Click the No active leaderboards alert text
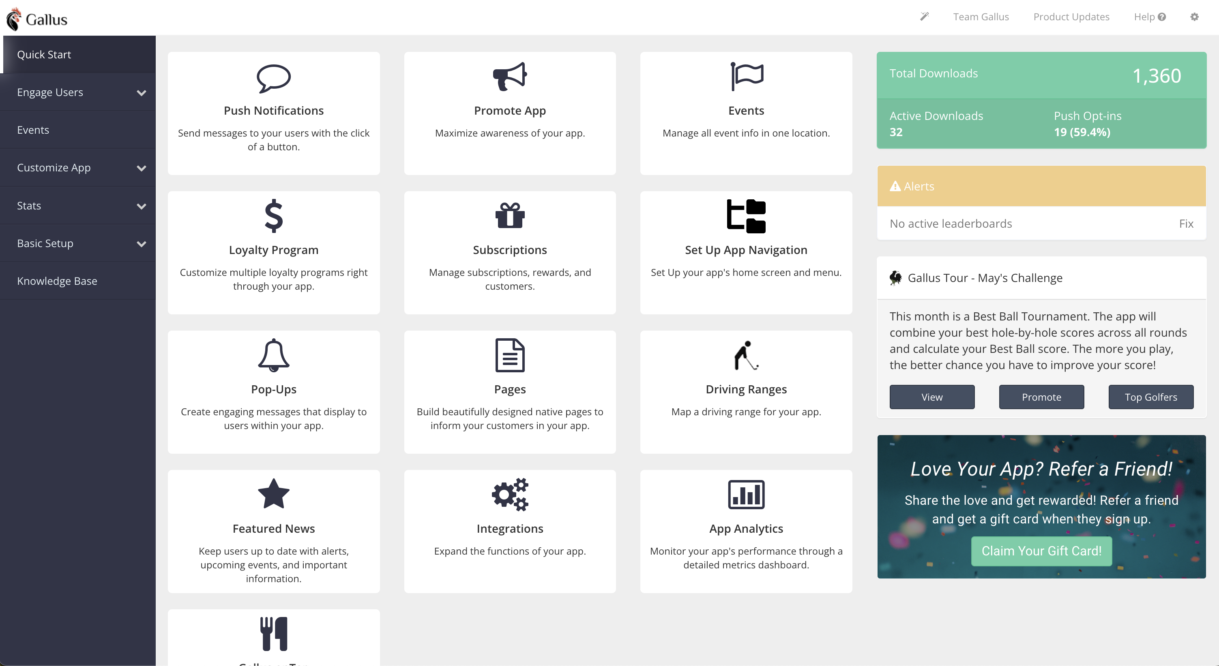Viewport: 1219px width, 666px height. pyautogui.click(x=951, y=224)
